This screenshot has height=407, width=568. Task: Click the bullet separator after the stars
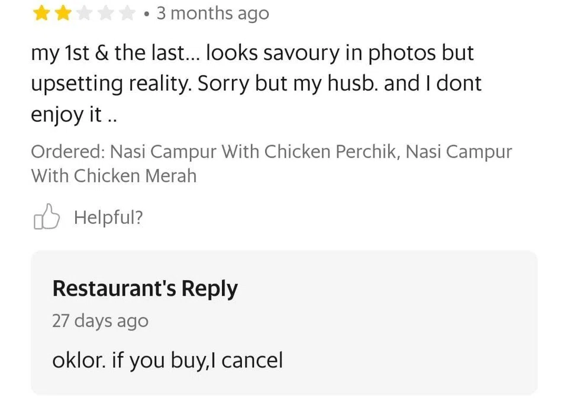146,14
